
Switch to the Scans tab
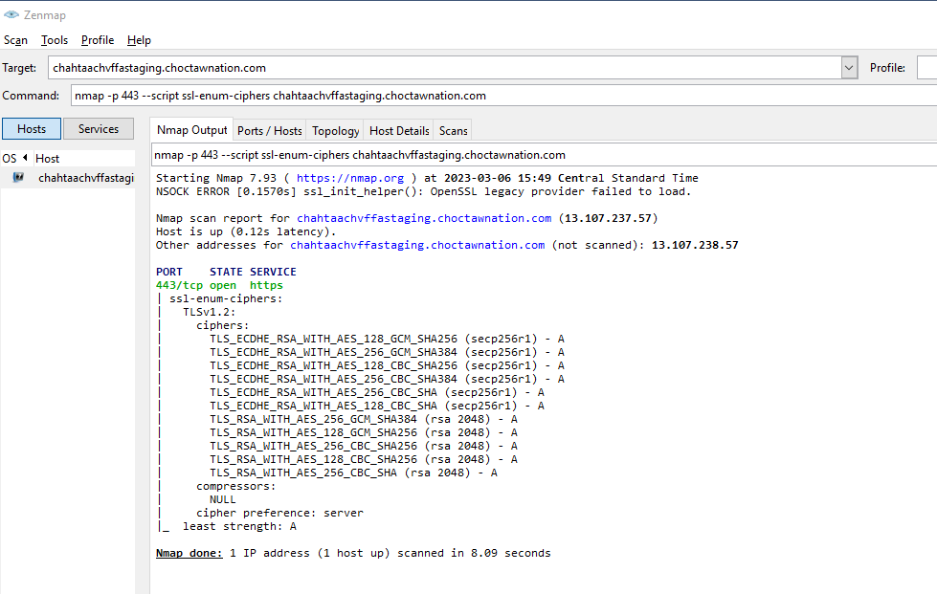(x=453, y=131)
